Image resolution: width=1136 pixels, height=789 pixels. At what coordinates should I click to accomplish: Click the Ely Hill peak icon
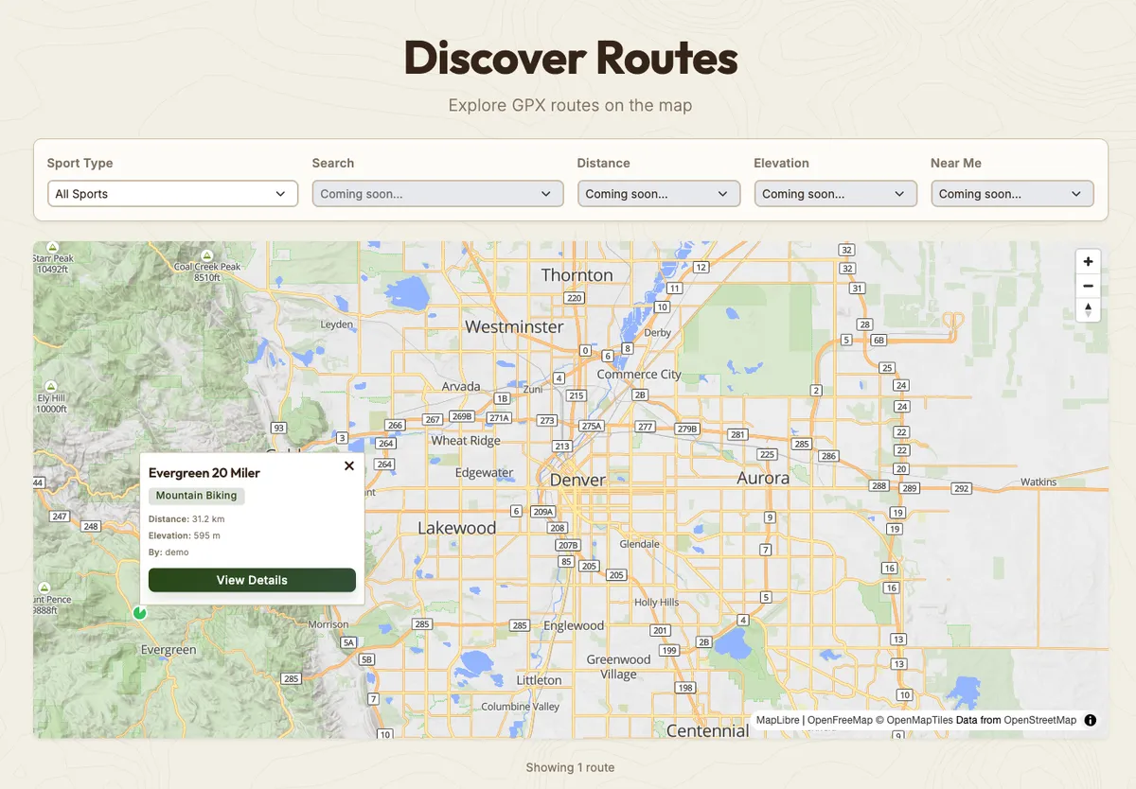coord(51,385)
